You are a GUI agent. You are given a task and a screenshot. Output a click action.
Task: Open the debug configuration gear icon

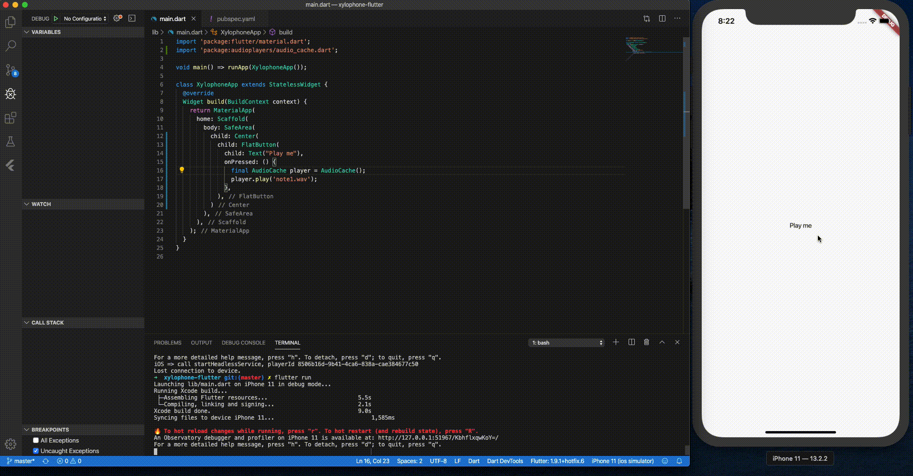click(x=117, y=18)
